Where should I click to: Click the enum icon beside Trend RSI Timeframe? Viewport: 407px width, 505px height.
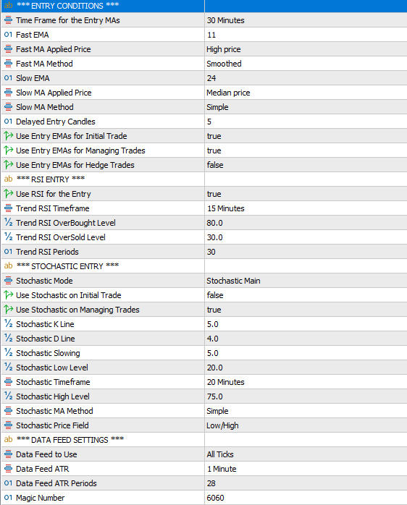(9, 208)
